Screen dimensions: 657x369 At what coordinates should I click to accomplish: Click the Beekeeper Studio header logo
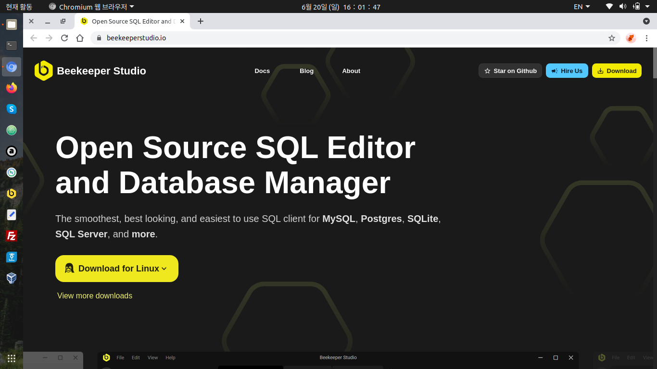tap(90, 71)
